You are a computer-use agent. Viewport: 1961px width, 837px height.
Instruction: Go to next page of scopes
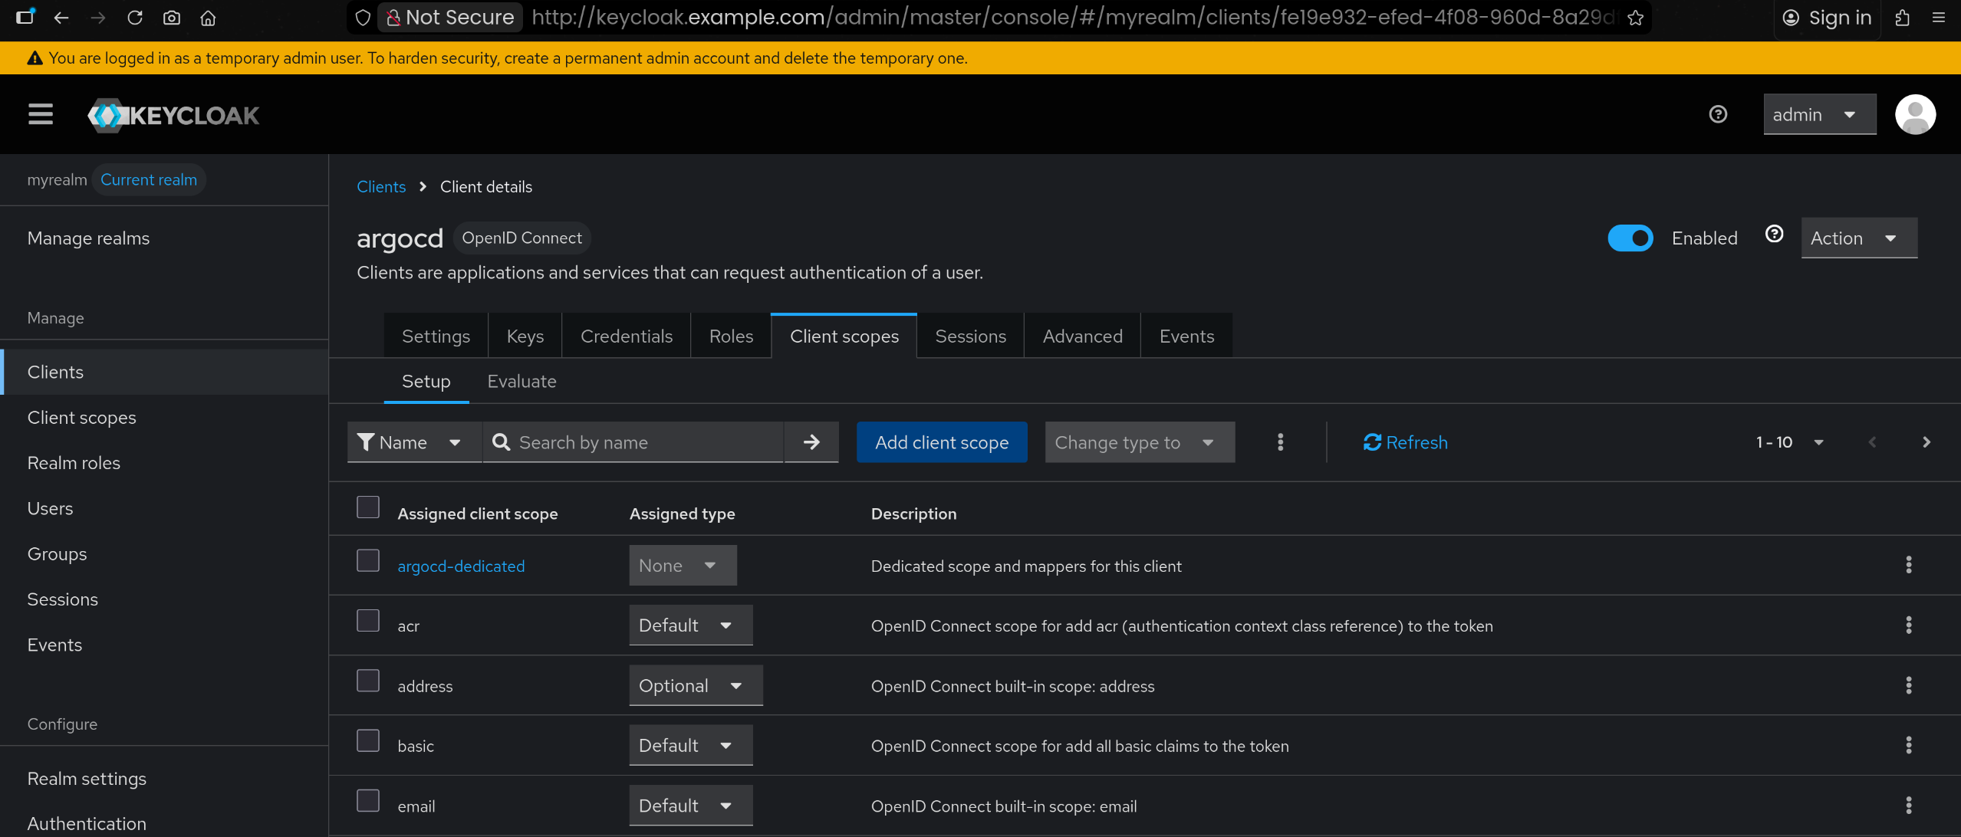click(x=1926, y=442)
